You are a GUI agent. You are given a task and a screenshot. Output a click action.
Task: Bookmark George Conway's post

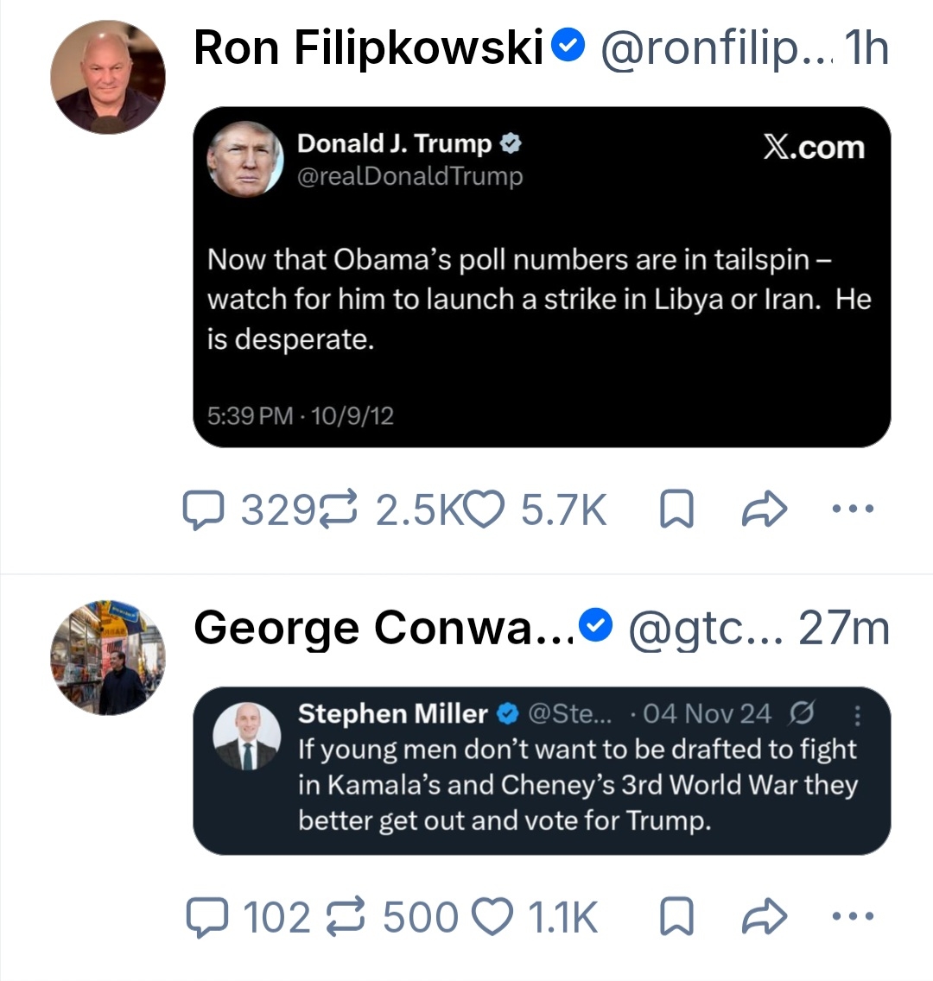click(x=676, y=917)
